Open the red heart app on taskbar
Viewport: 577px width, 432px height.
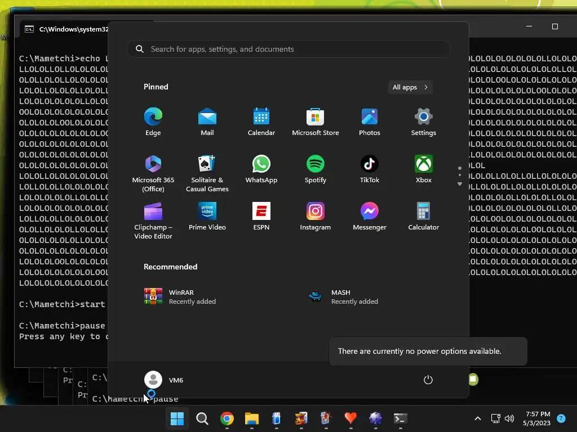tap(350, 418)
